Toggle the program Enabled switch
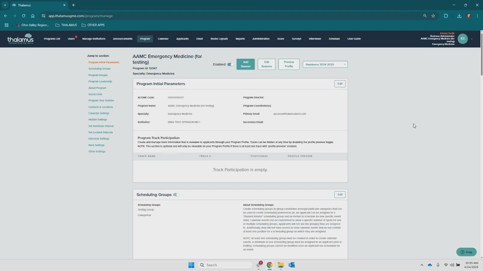Image resolution: width=483 pixels, height=271 pixels. 230,64
